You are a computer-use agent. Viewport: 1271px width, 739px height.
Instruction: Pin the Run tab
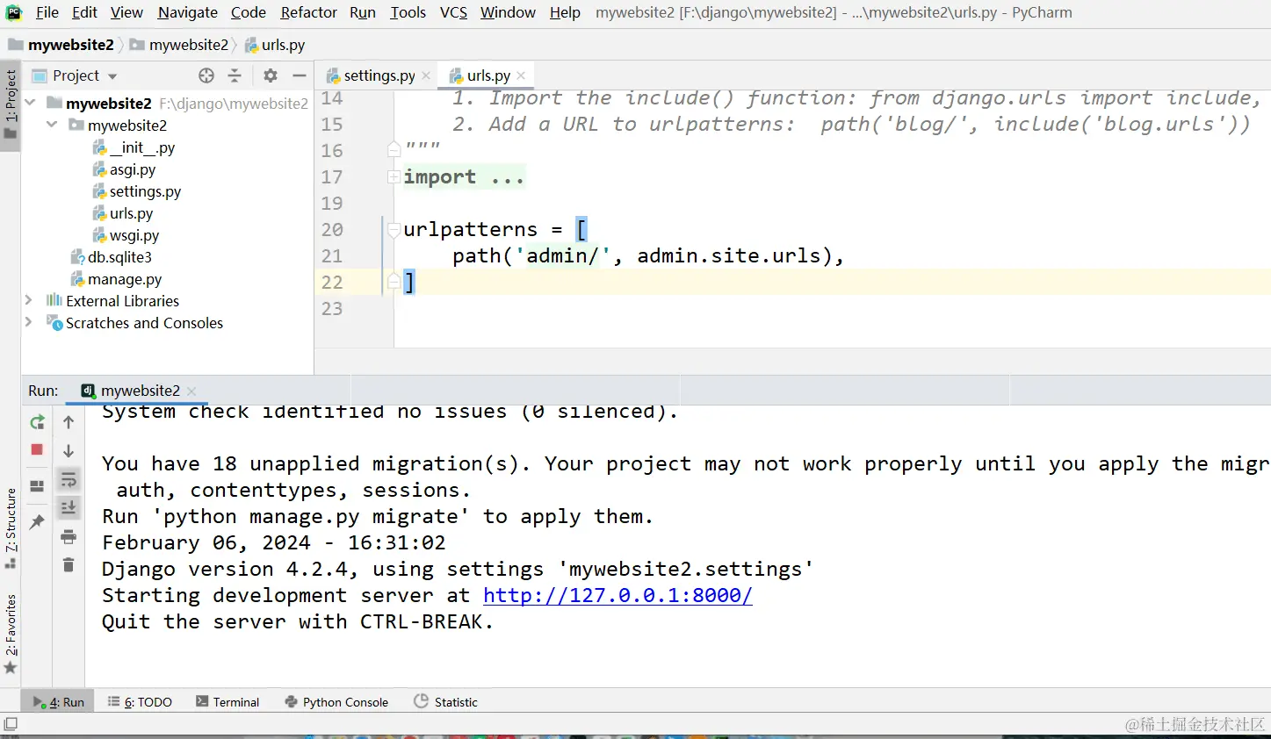[37, 522]
